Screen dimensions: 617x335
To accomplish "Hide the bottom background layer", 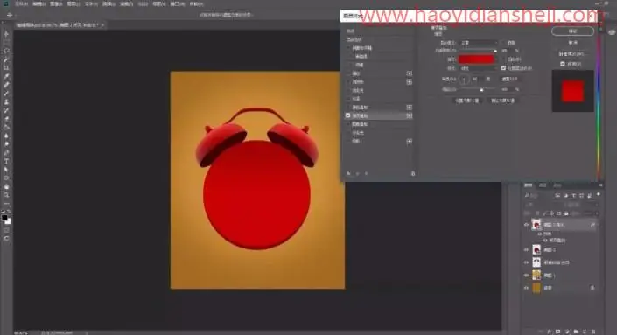I will click(527, 288).
